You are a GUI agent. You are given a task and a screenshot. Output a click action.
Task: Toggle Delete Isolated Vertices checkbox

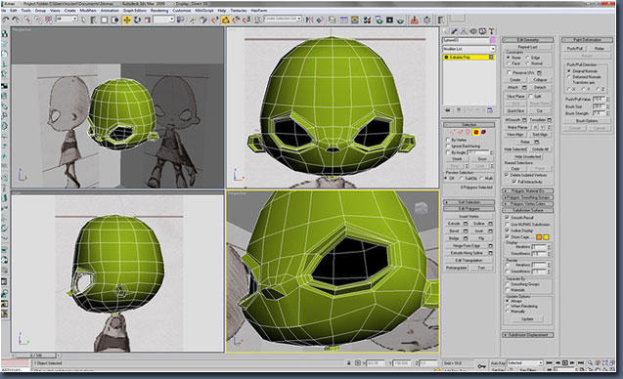point(507,175)
